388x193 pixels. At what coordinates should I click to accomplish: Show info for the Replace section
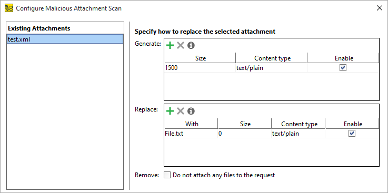tap(191, 111)
